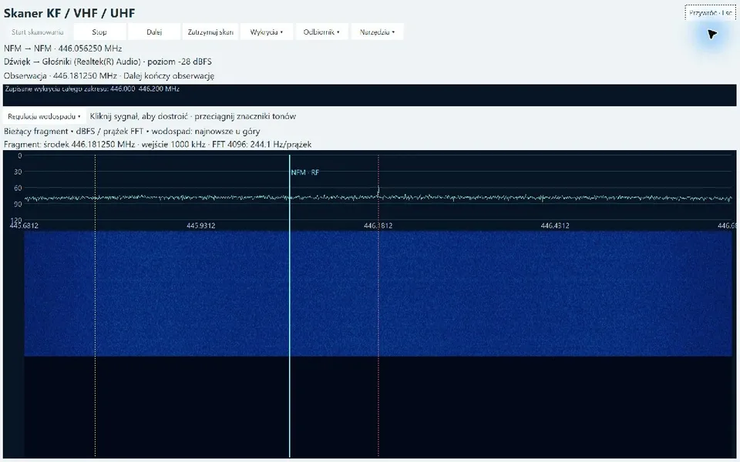Click the NFM → NFM 446.056250 MHz status line

(x=62, y=49)
